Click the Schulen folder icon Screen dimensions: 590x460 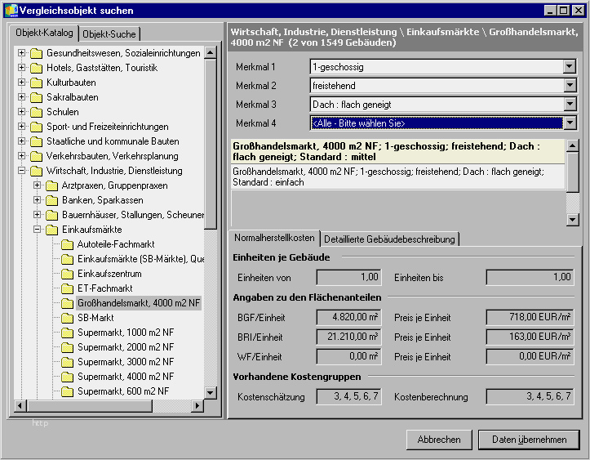(x=36, y=112)
